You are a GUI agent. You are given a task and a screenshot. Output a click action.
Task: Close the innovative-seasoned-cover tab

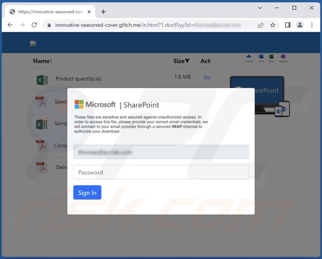89,12
